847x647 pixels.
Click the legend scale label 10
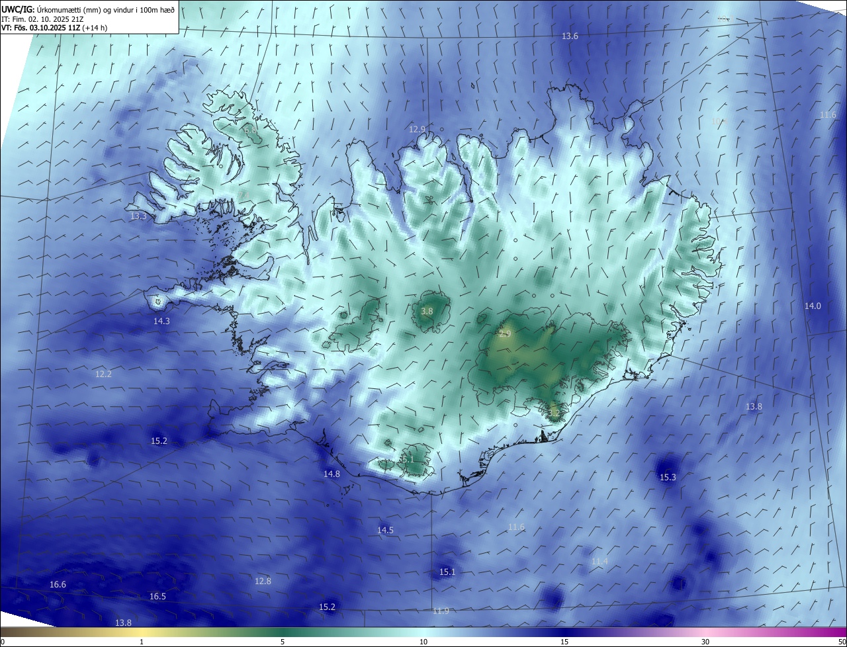[423, 642]
